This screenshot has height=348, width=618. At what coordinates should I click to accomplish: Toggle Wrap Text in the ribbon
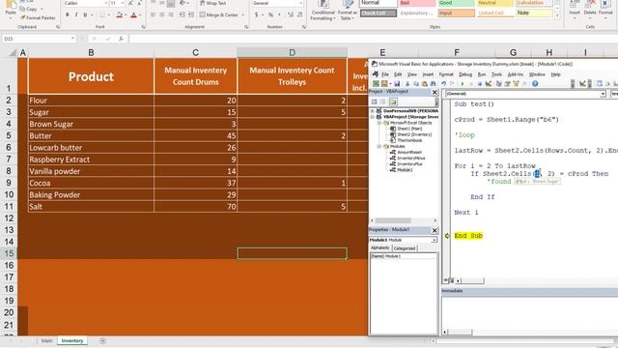pos(212,3)
